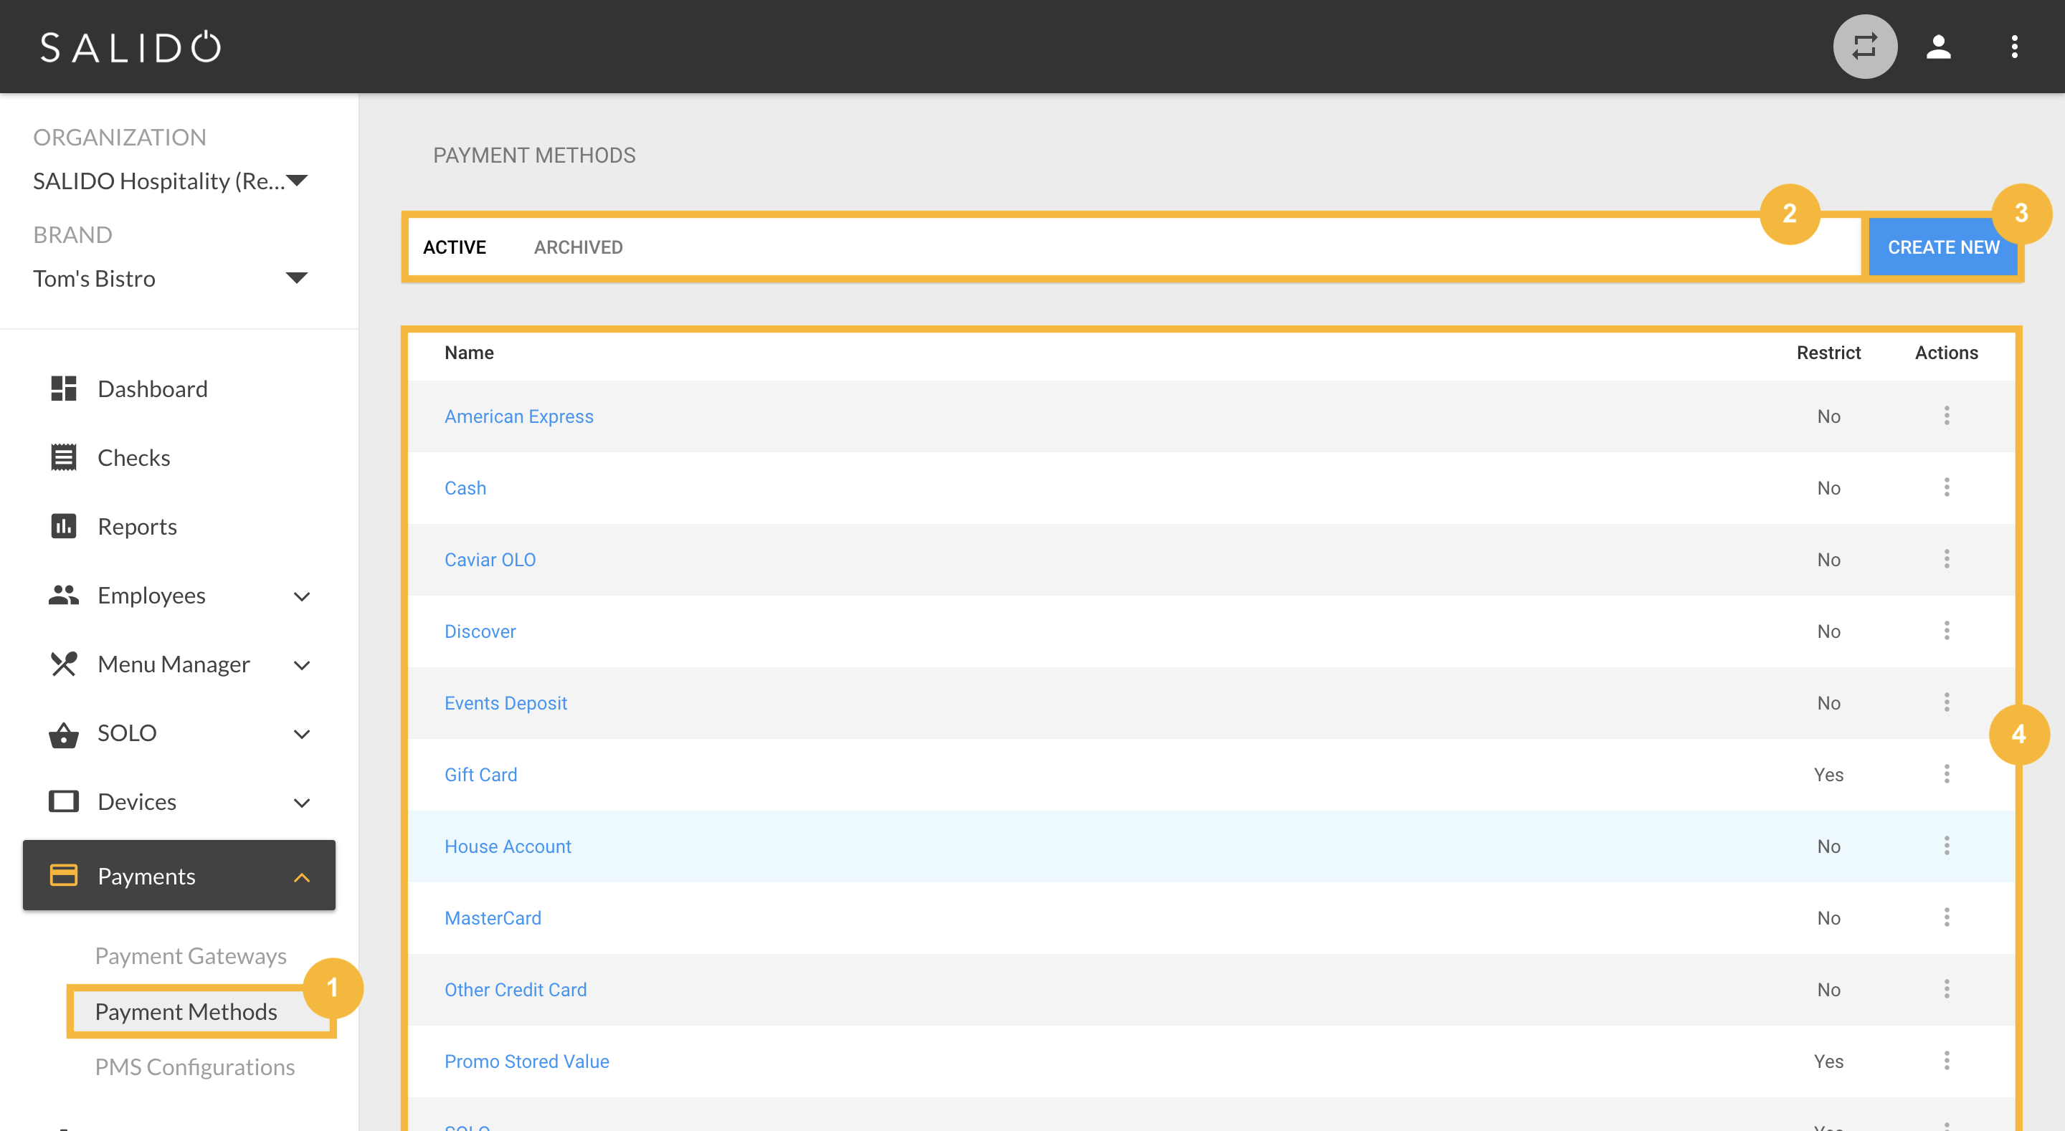Switch to the Archived tab

578,247
